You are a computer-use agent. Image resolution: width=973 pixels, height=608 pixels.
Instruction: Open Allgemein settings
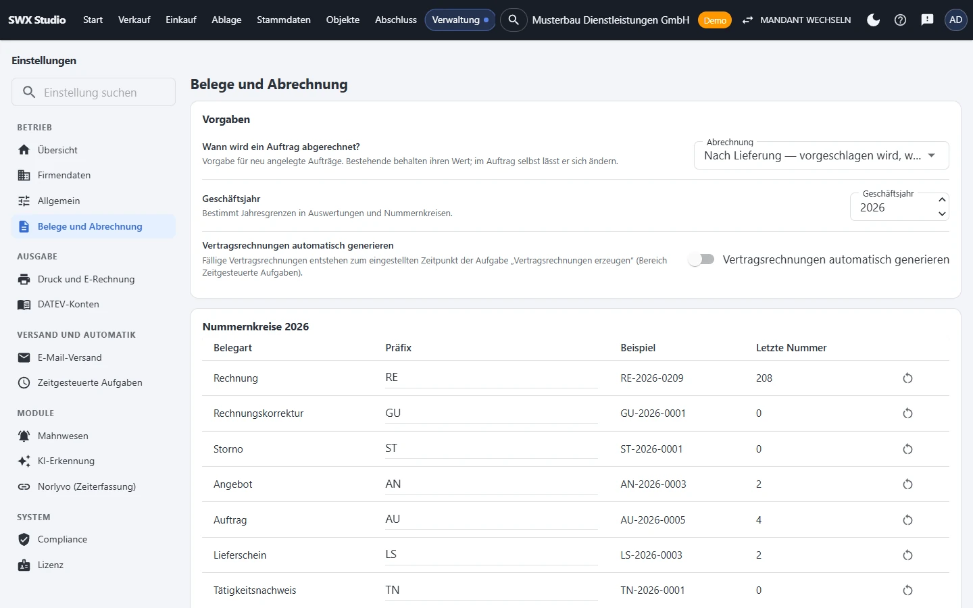pos(93,201)
